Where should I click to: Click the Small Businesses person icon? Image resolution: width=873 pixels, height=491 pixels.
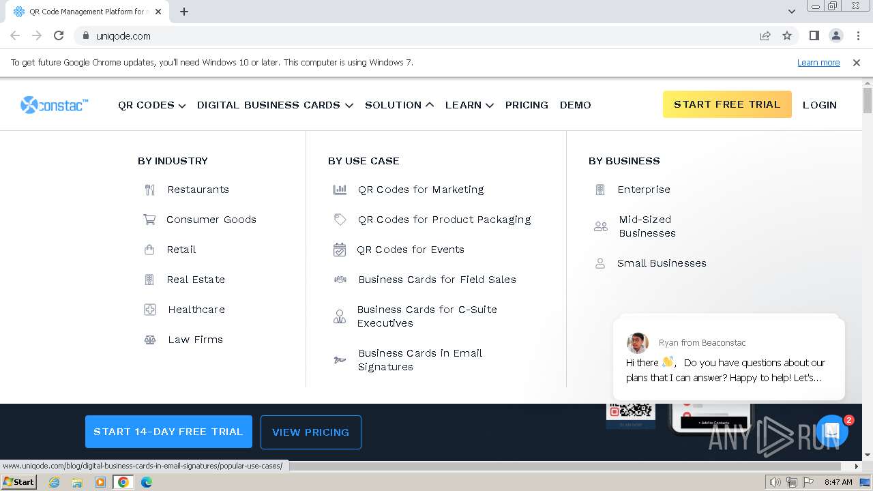[x=600, y=263]
